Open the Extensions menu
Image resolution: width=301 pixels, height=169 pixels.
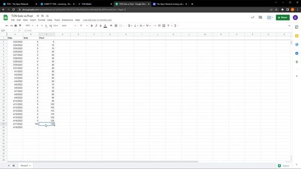(67, 20)
